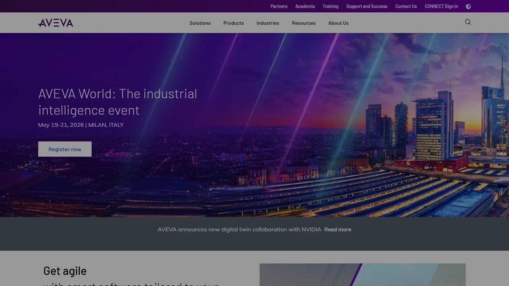Open the Solutions menu
Viewport: 509px width, 286px height.
[x=200, y=23]
